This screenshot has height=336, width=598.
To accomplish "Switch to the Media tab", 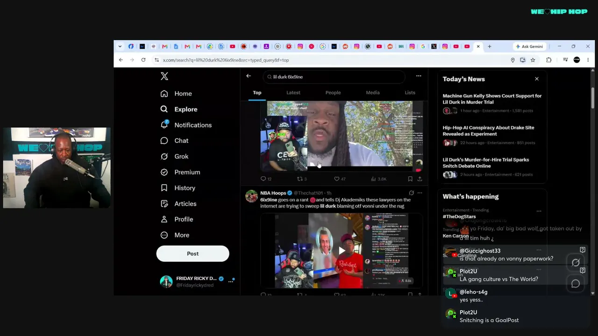I will (x=373, y=92).
